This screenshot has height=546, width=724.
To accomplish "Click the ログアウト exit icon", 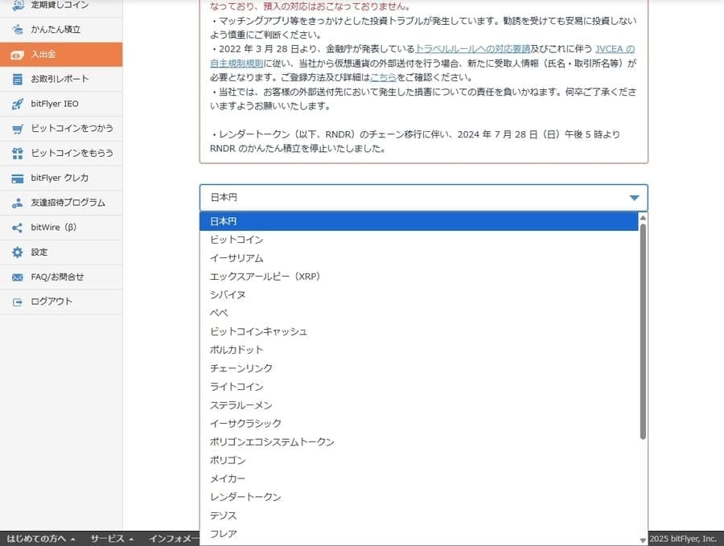I will tap(18, 302).
